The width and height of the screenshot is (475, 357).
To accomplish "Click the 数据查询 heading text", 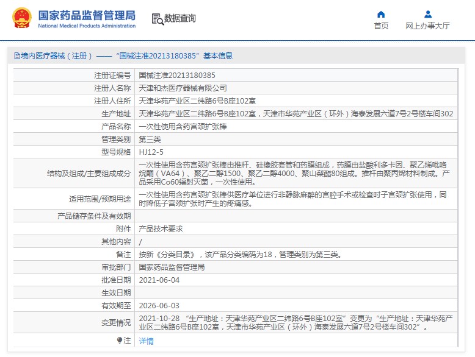I will (x=180, y=18).
